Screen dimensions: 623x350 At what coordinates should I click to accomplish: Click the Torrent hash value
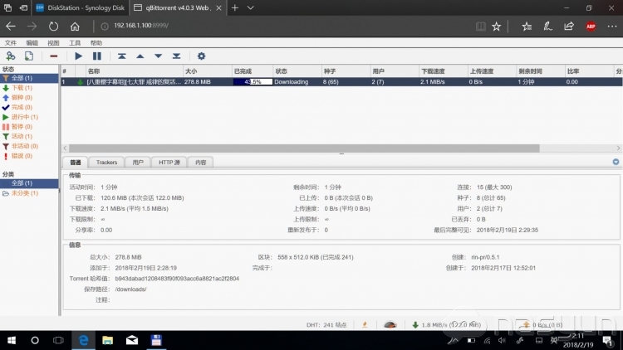[x=177, y=279]
